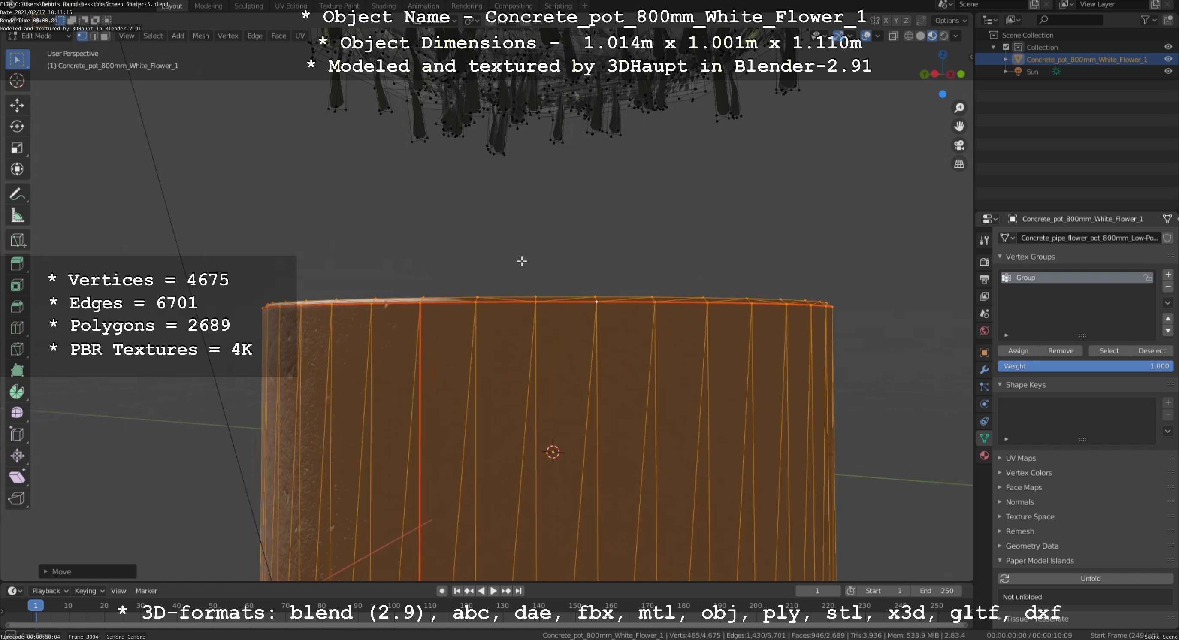Activate the Annotate pencil tool
The height and width of the screenshot is (640, 1179).
(x=17, y=194)
